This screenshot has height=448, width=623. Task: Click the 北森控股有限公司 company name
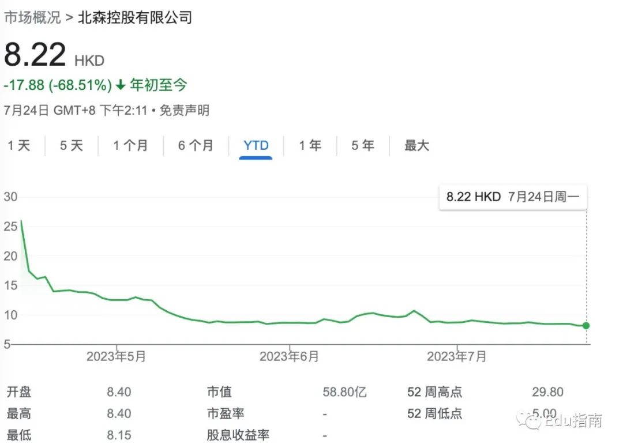pos(135,17)
